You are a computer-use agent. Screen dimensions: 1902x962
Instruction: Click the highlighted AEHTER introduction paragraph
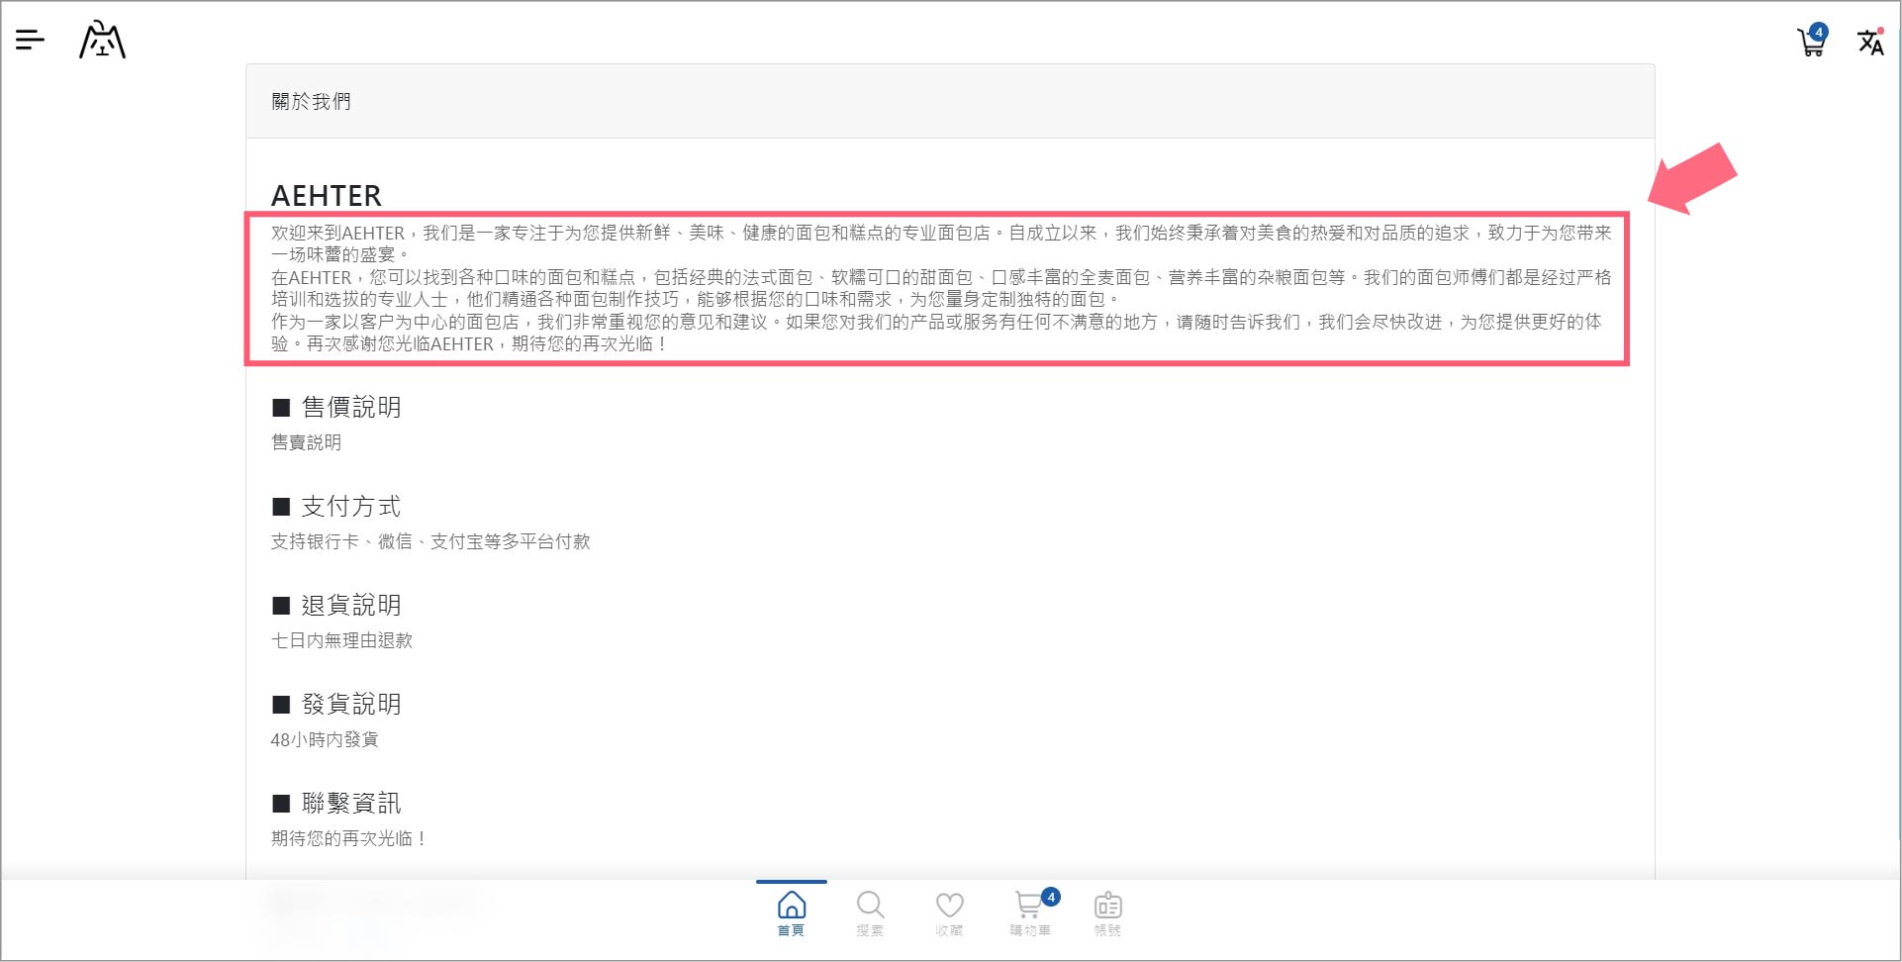coord(936,288)
